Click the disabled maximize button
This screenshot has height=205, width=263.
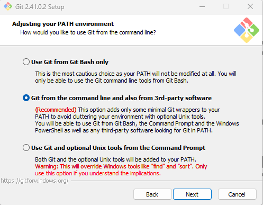(x=226, y=7)
